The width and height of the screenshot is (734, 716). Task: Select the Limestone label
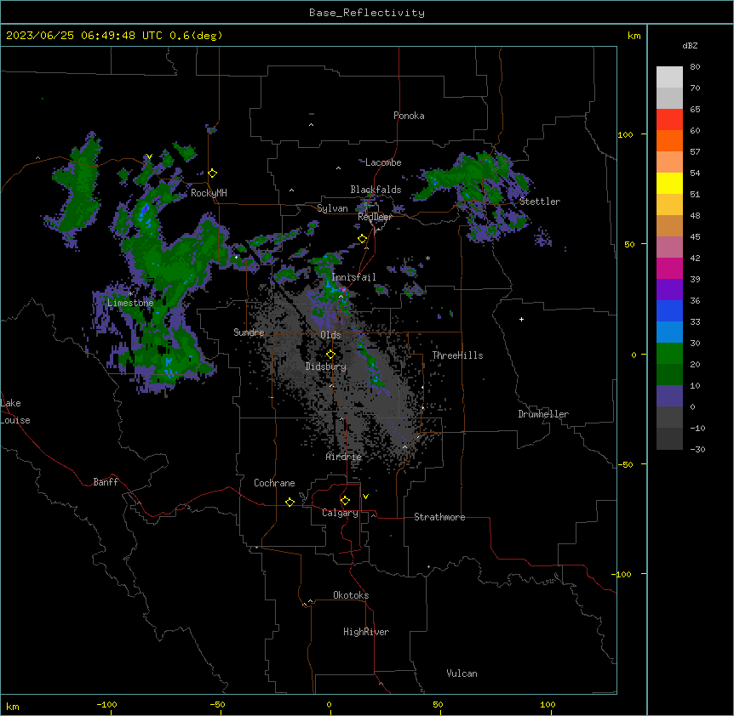(x=130, y=303)
